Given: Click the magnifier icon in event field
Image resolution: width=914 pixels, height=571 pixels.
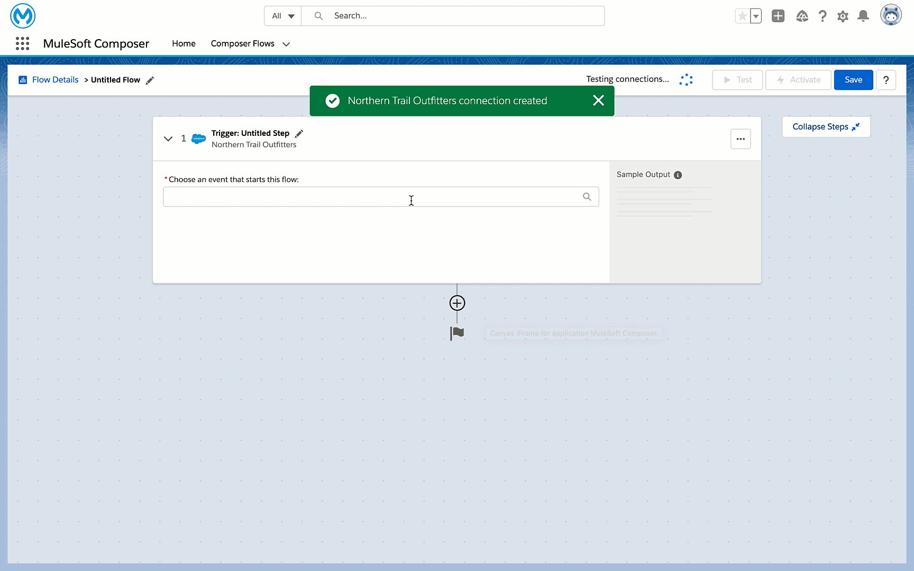Looking at the screenshot, I should tap(587, 197).
